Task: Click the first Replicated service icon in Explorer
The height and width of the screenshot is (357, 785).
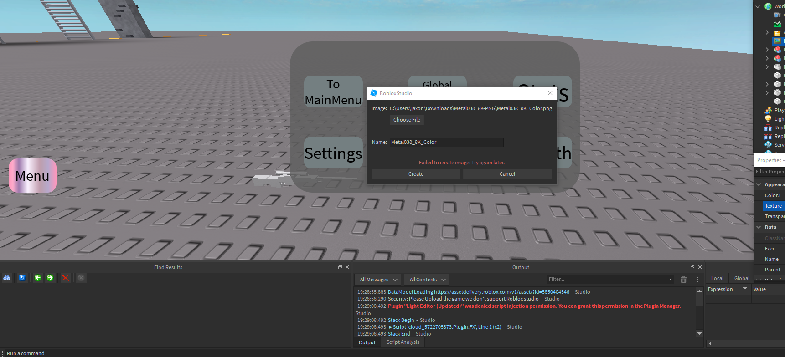Action: click(768, 127)
